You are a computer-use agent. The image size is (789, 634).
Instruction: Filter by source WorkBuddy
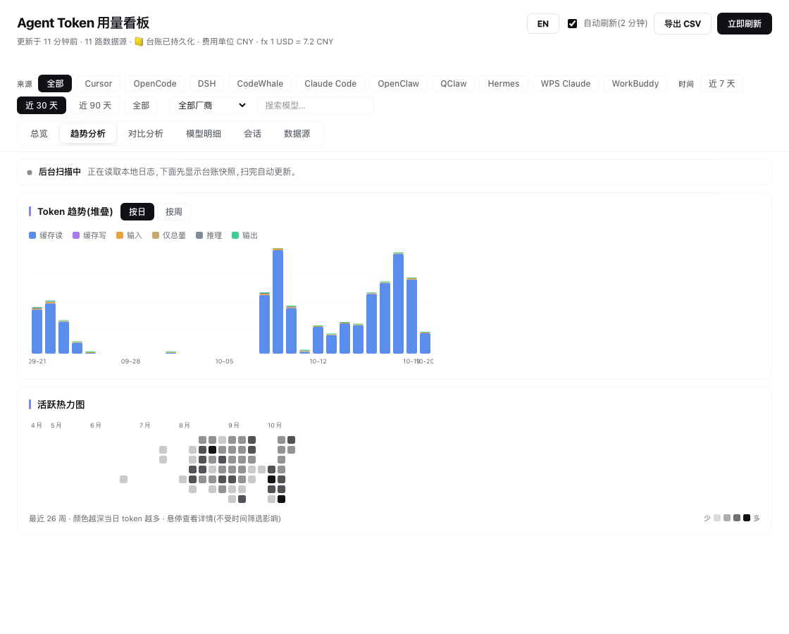coord(635,84)
